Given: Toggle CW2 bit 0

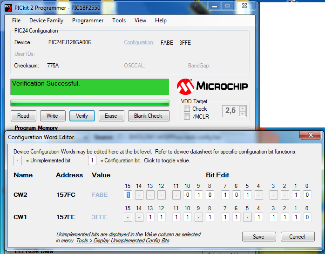Looking at the screenshot, I should [307, 195].
